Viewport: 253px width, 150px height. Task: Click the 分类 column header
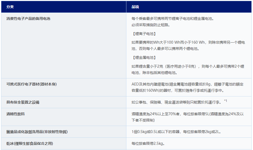(10, 7)
